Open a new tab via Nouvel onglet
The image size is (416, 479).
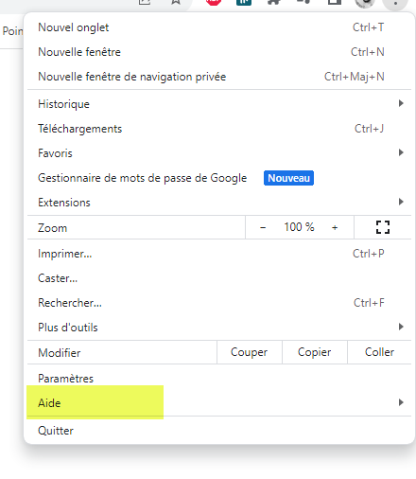click(x=219, y=27)
